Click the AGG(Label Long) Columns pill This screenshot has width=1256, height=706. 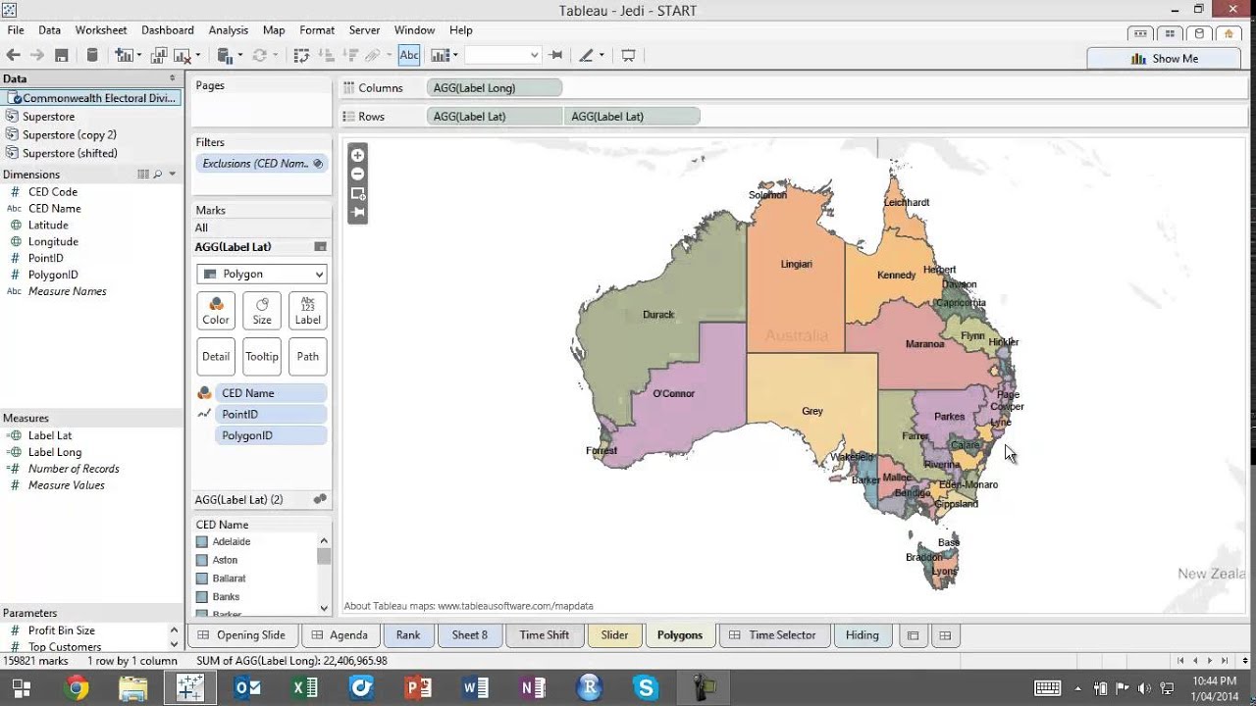496,88
